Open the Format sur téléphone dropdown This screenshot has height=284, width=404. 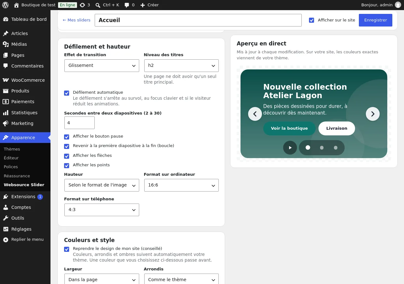102,210
